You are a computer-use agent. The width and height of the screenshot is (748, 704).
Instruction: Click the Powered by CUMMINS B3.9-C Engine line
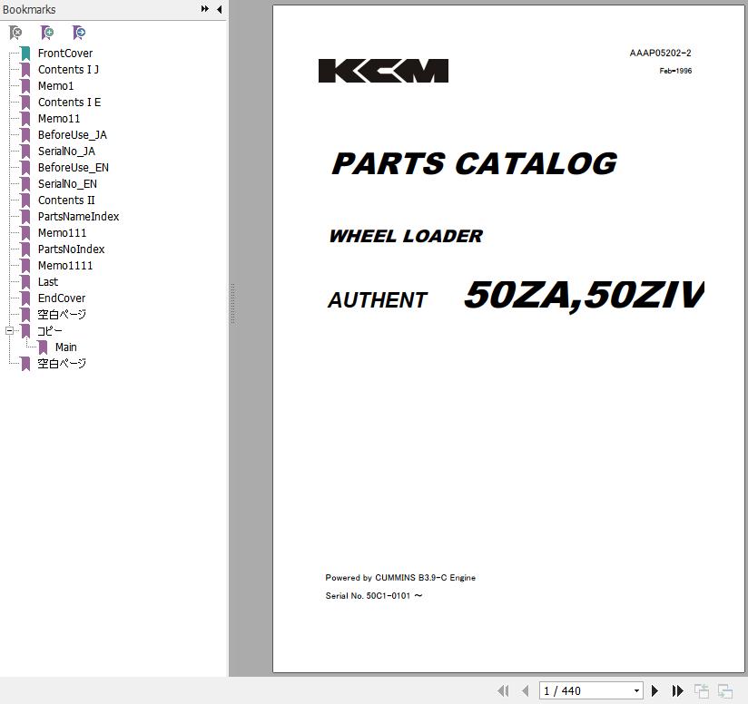400,578
